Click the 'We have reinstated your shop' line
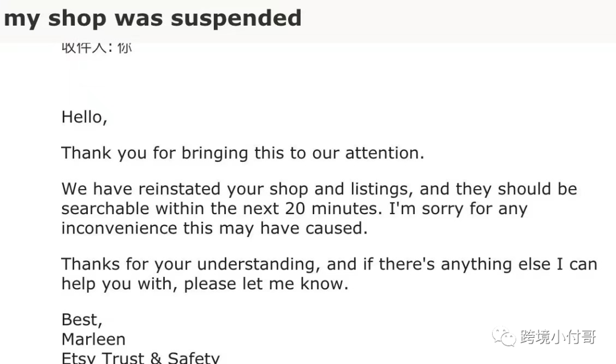This screenshot has height=364, width=616. tap(319, 189)
